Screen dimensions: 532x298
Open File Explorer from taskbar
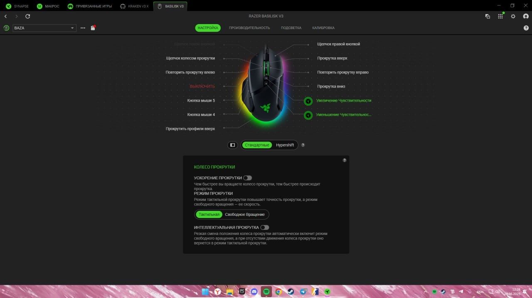point(230,292)
